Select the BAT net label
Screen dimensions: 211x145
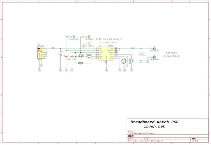133,48
